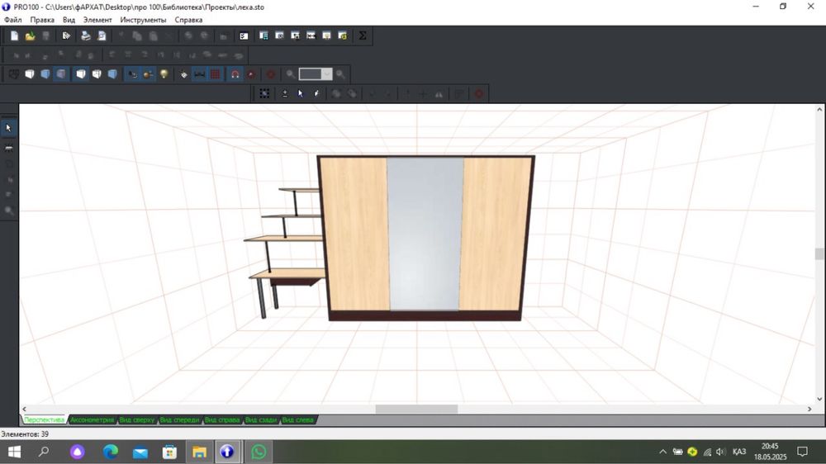Screen dimensions: 826x464
Task: Open the zoom level dropdown
Action: (327, 74)
